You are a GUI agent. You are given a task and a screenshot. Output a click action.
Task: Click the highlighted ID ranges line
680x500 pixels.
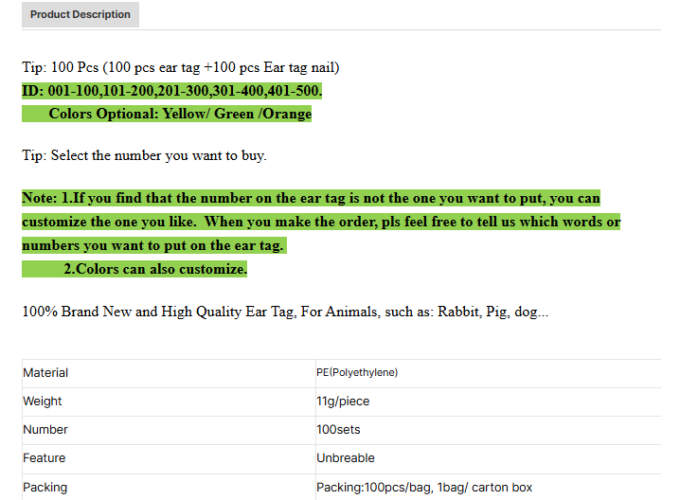pyautogui.click(x=172, y=91)
